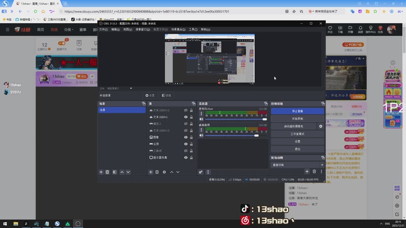Move scene up with the Scenes panel up arrow

(x=122, y=172)
